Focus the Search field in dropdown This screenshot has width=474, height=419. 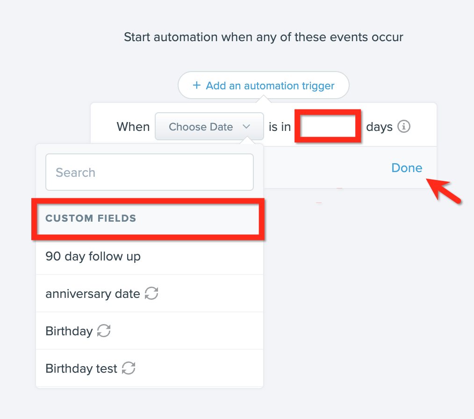149,172
